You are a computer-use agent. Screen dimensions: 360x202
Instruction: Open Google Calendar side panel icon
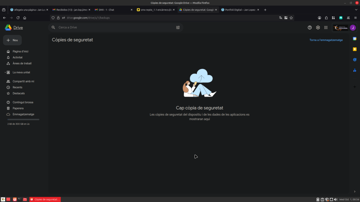coord(355,39)
